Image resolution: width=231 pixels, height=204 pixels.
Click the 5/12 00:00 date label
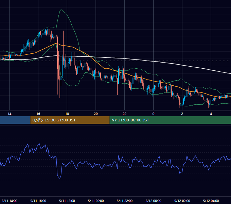[153, 201]
